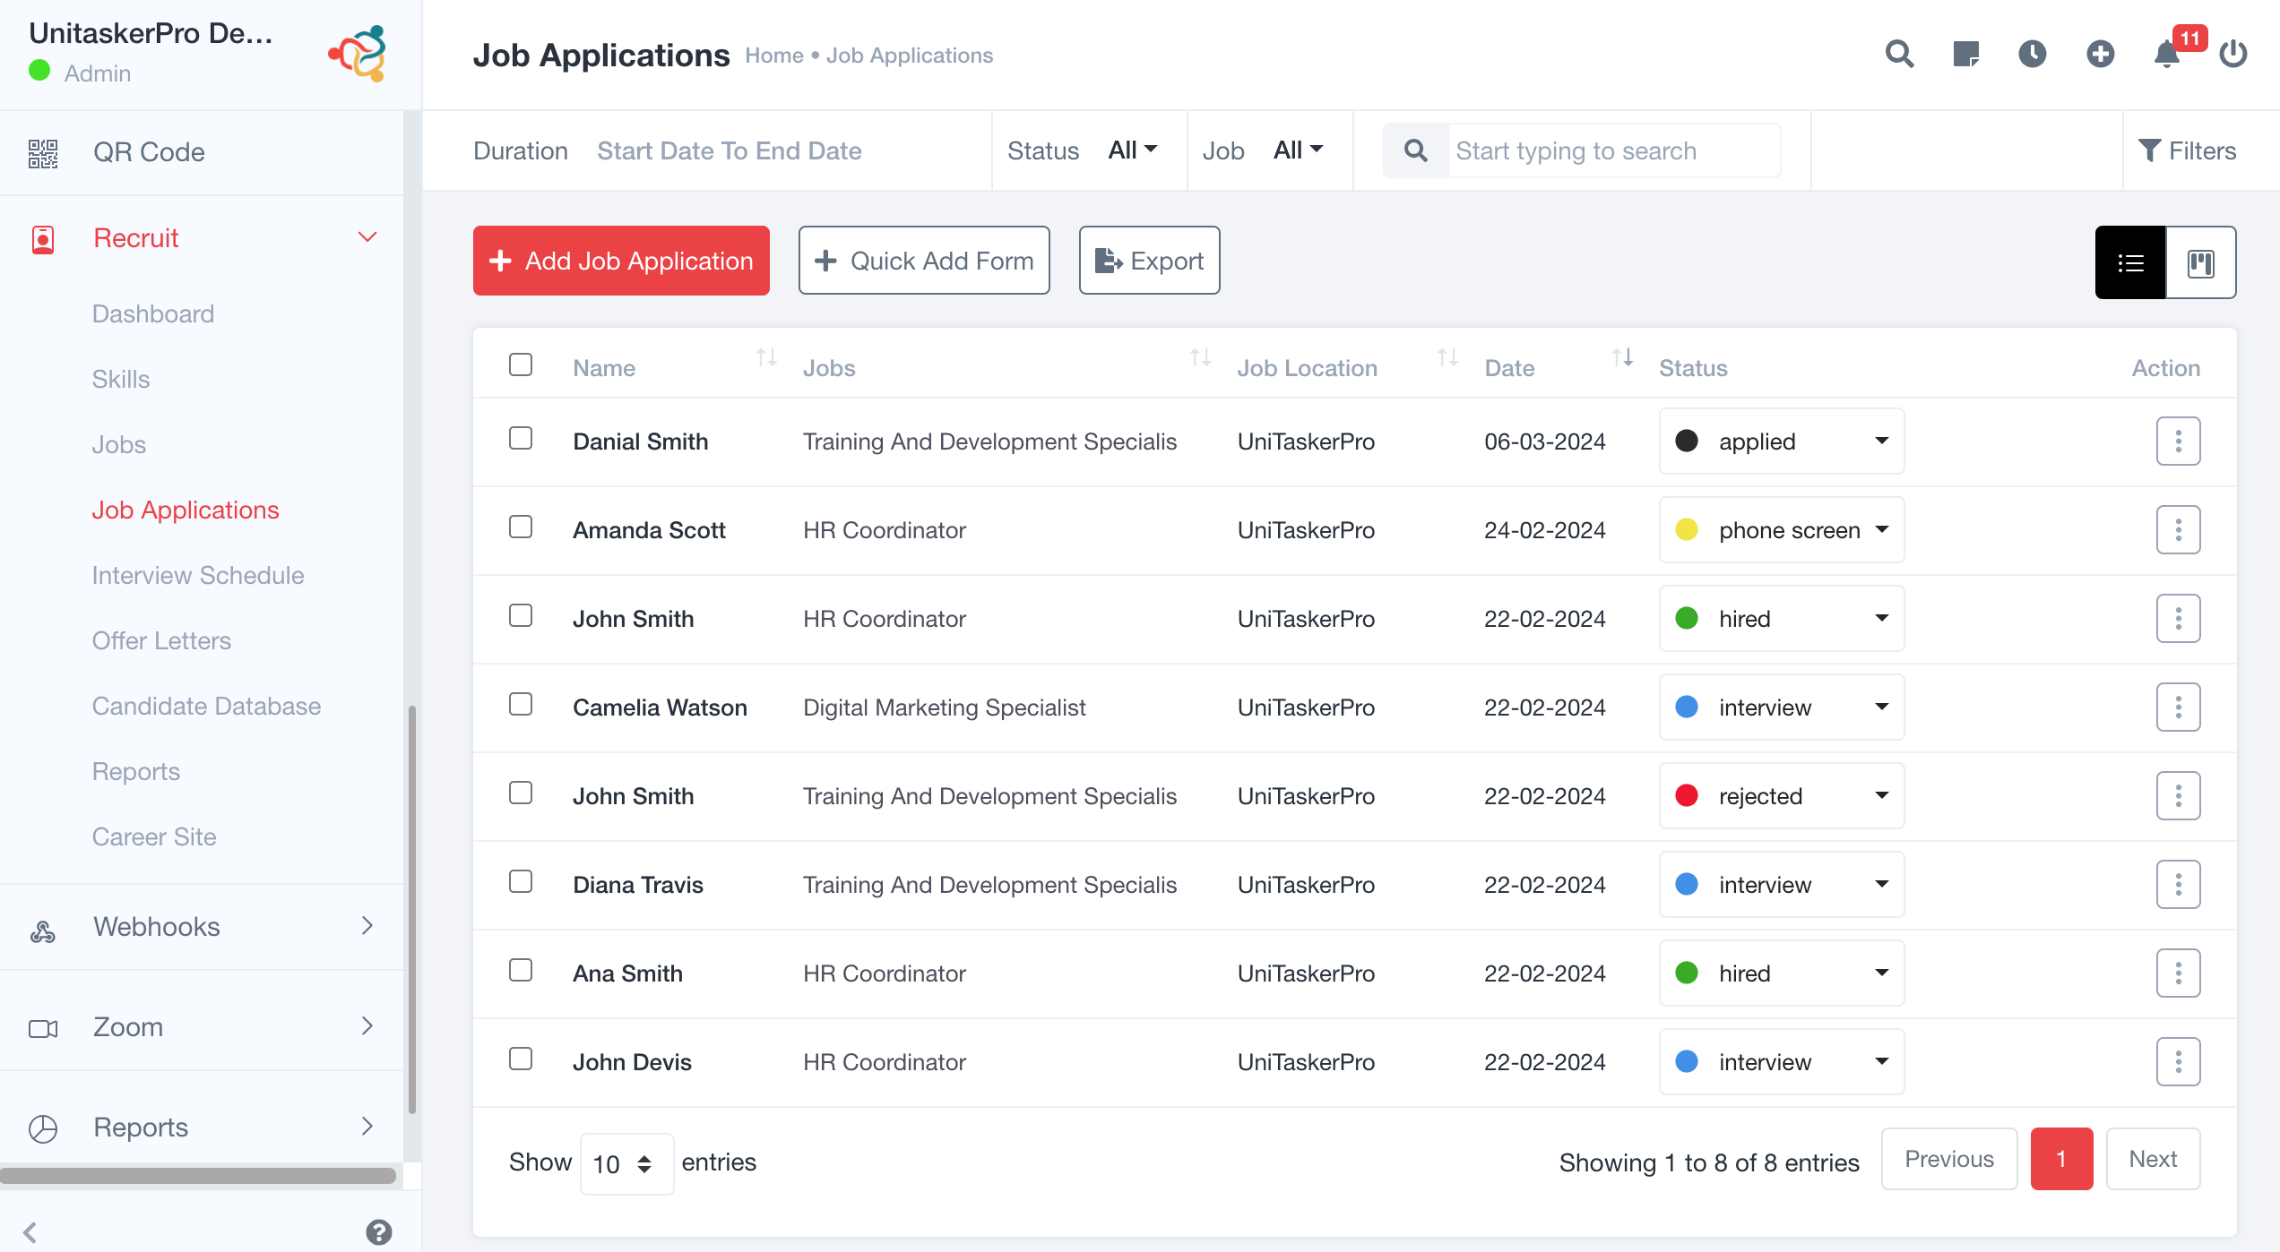Open action menu for John Devis

tap(2178, 1061)
